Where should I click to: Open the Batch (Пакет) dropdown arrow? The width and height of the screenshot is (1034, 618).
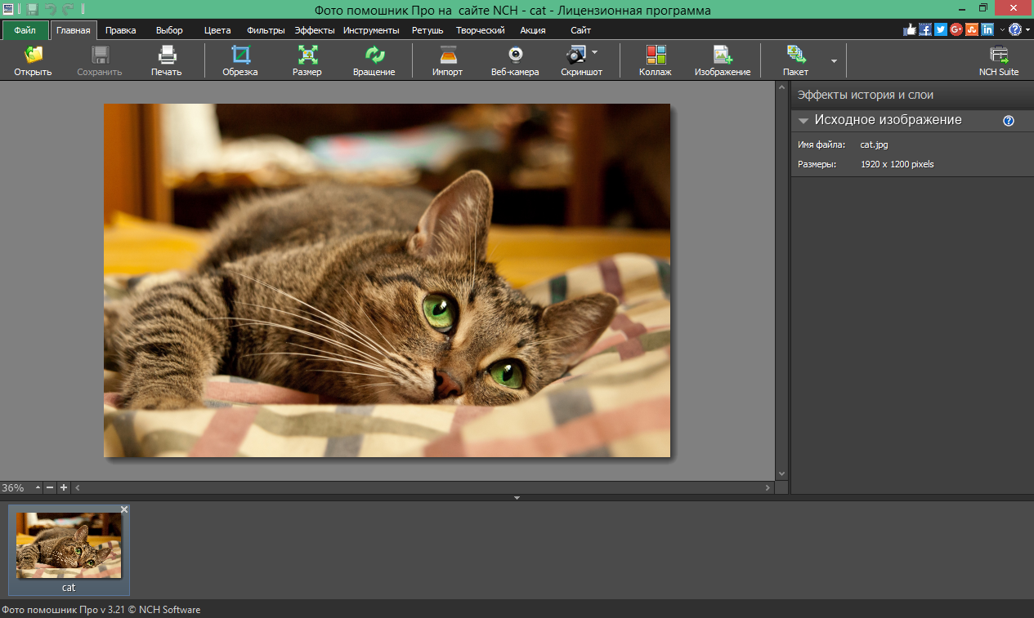(x=833, y=60)
